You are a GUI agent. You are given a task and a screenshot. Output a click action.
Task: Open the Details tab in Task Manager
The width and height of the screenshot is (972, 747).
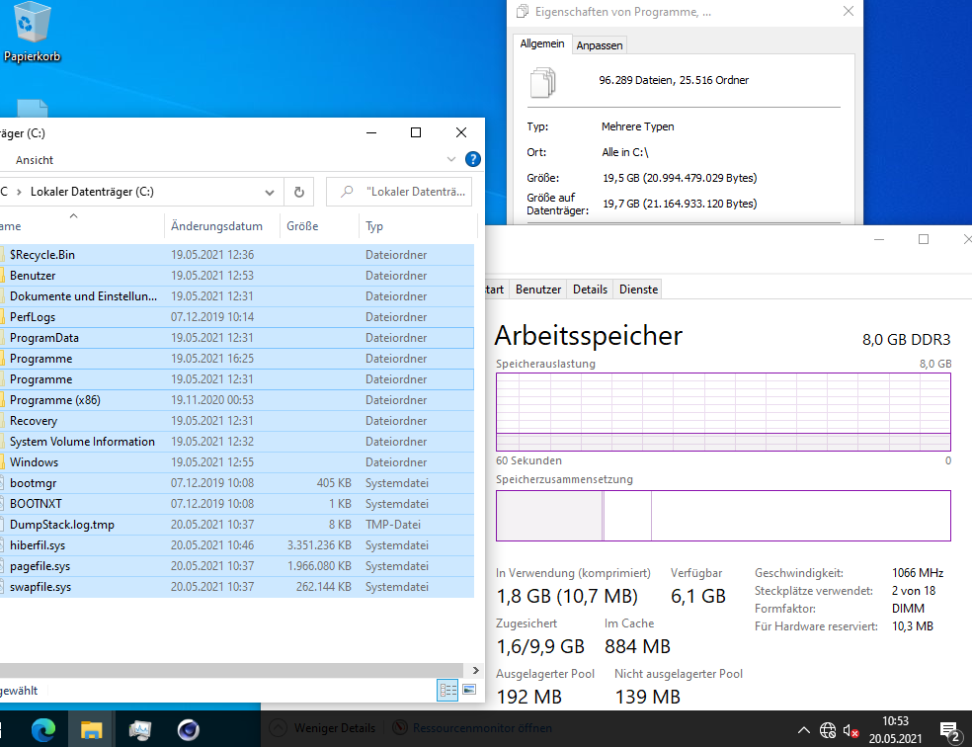pos(590,290)
